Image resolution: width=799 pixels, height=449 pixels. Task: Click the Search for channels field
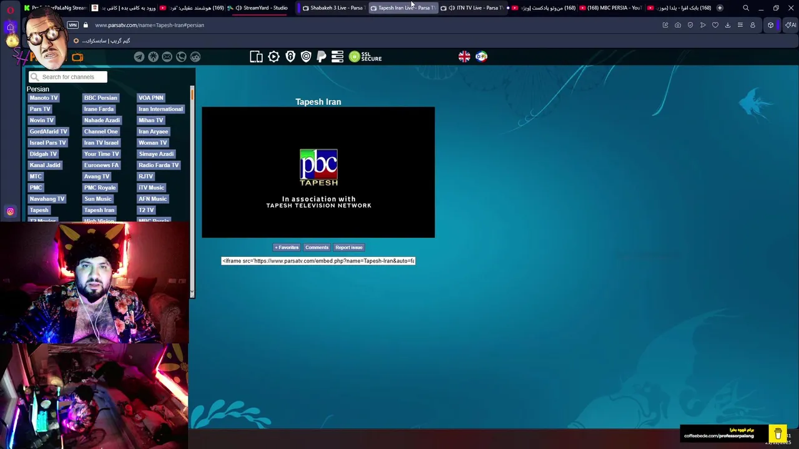click(68, 77)
